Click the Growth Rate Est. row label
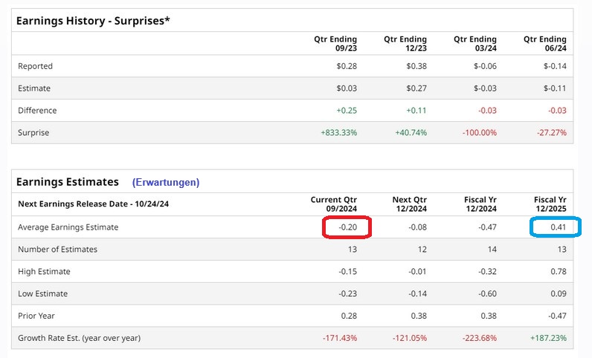The width and height of the screenshot is (592, 358). [x=80, y=338]
